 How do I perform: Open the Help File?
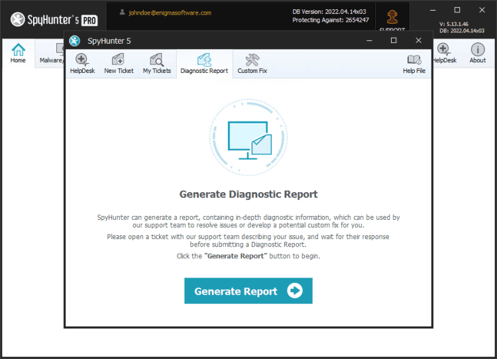pyautogui.click(x=414, y=64)
